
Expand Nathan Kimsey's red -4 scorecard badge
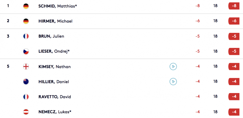pyautogui.click(x=234, y=67)
